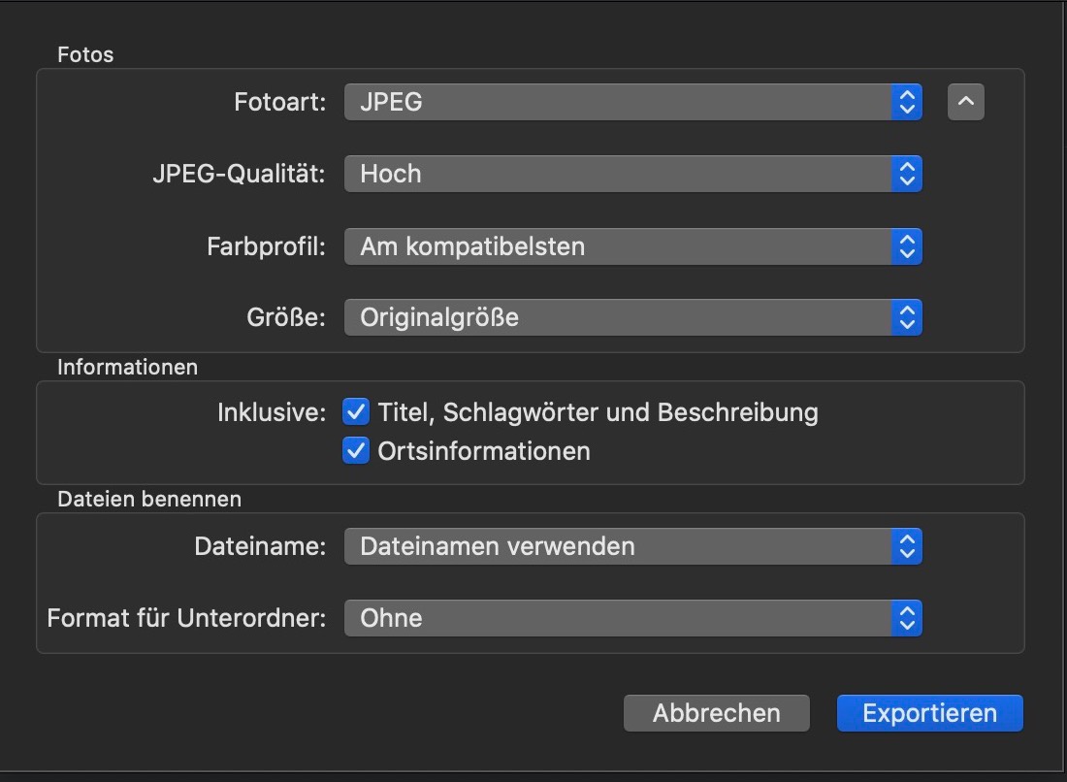Click the blue arrows beside Dateinamen verwenden
1067x782 pixels.
[907, 546]
